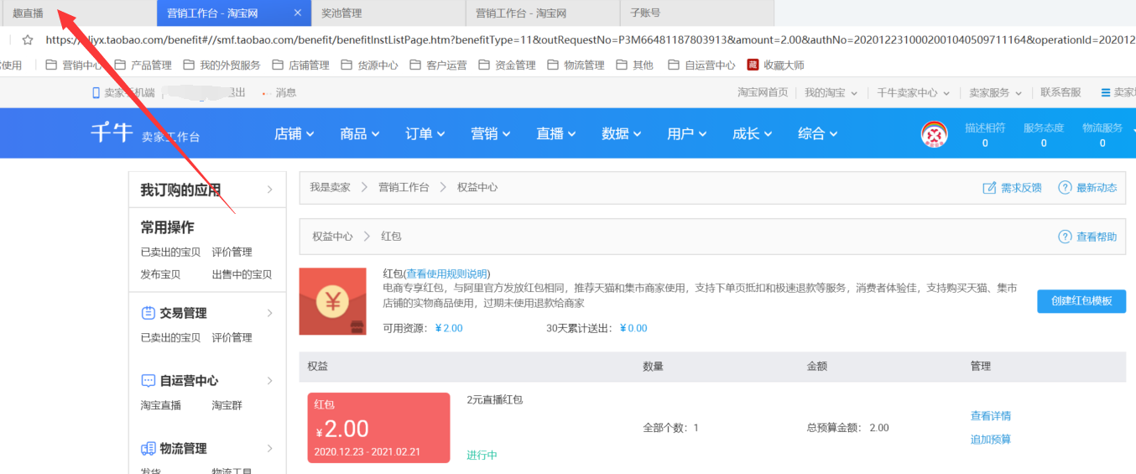Open 需求反馈 feedback edit icon
The width and height of the screenshot is (1136, 474).
[989, 188]
